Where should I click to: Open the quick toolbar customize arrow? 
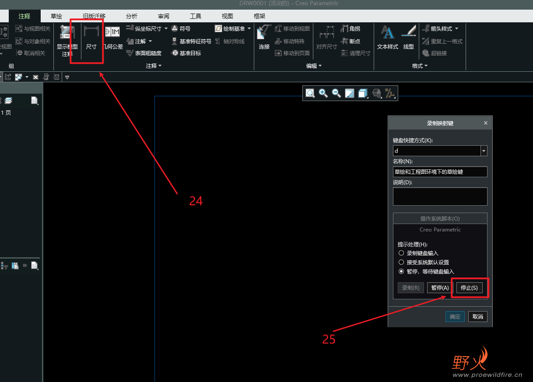click(67, 77)
